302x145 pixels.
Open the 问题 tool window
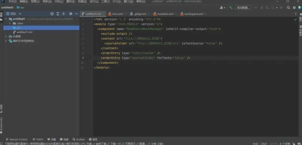point(52,139)
